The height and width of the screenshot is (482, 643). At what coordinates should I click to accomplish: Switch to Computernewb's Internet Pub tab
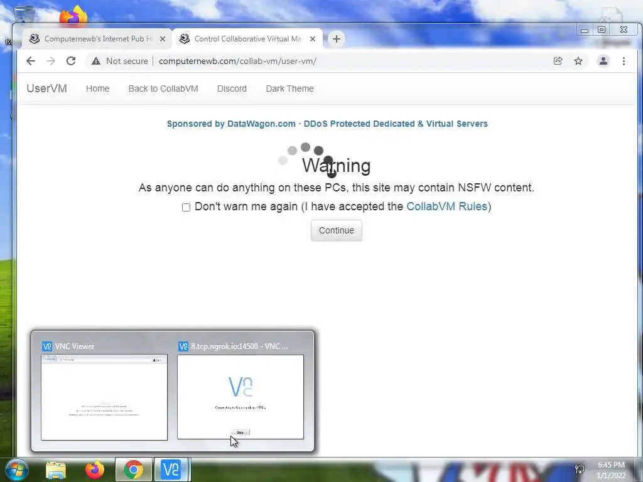[97, 39]
